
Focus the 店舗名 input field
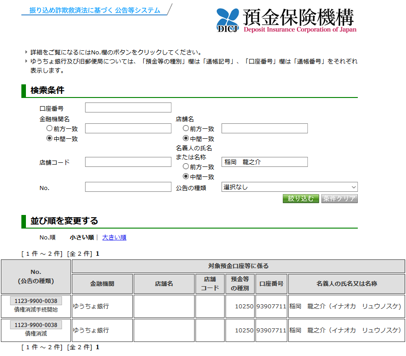(265, 128)
